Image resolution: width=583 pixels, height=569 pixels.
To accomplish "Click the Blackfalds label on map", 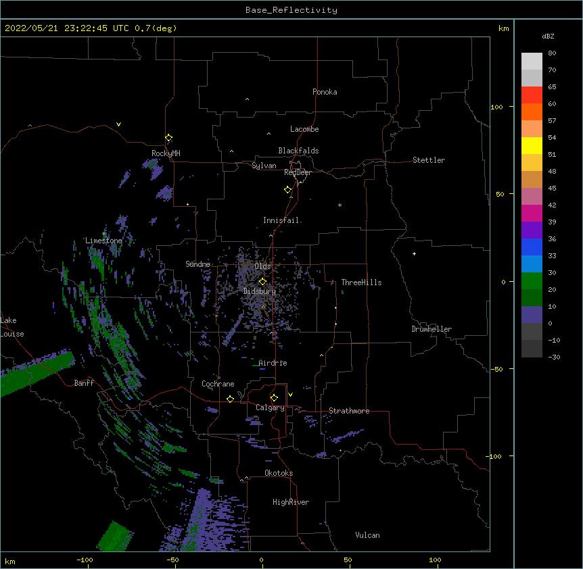I will [298, 151].
